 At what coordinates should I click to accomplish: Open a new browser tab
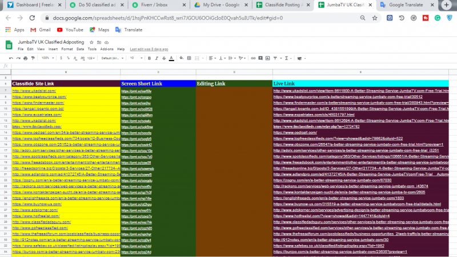(x=447, y=5)
